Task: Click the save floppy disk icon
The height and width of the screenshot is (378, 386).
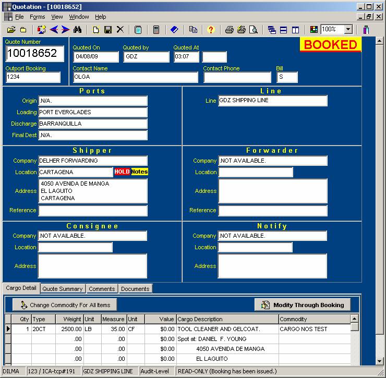Action: click(108, 30)
